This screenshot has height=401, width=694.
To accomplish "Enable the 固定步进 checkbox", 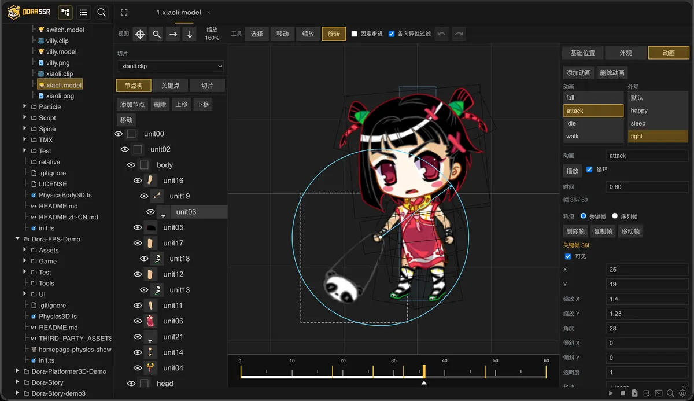I will pyautogui.click(x=355, y=34).
